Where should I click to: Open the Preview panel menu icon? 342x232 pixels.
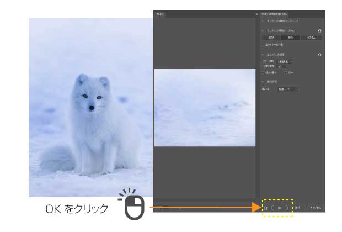256,14
